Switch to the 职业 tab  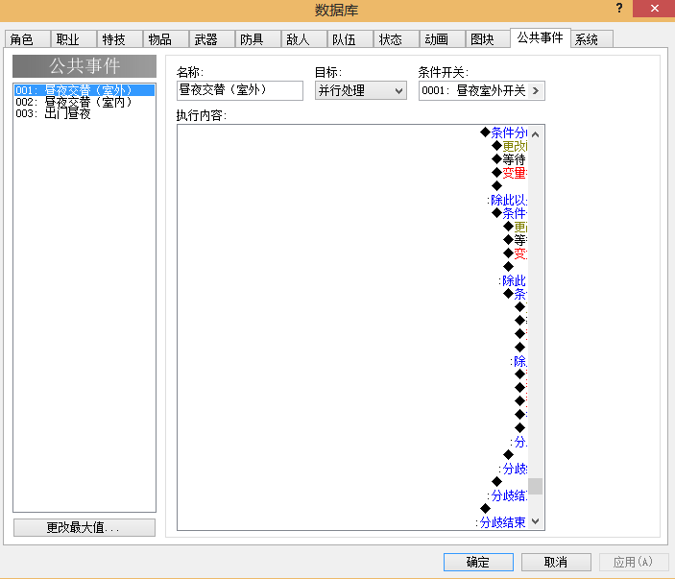(x=74, y=39)
